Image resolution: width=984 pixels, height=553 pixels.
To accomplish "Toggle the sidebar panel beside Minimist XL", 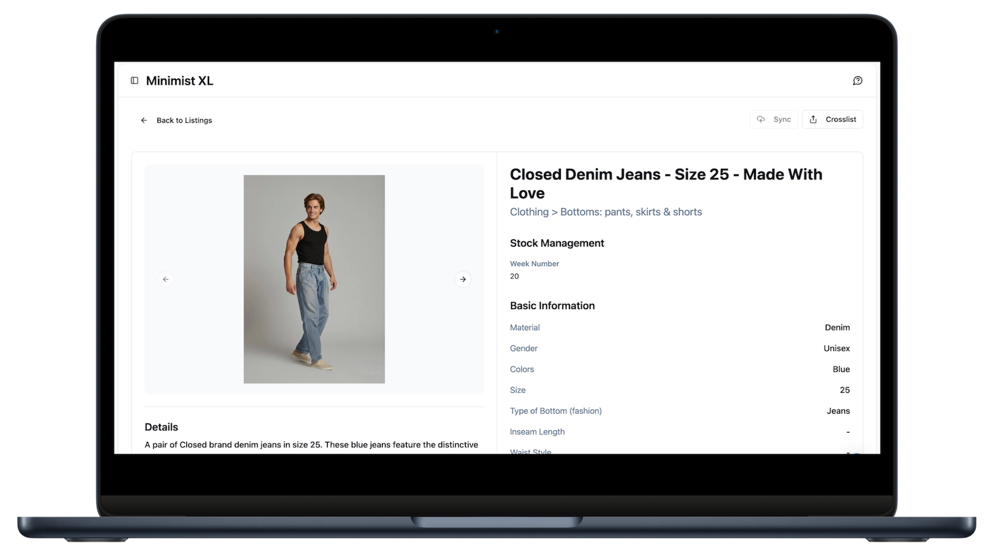I will point(134,80).
